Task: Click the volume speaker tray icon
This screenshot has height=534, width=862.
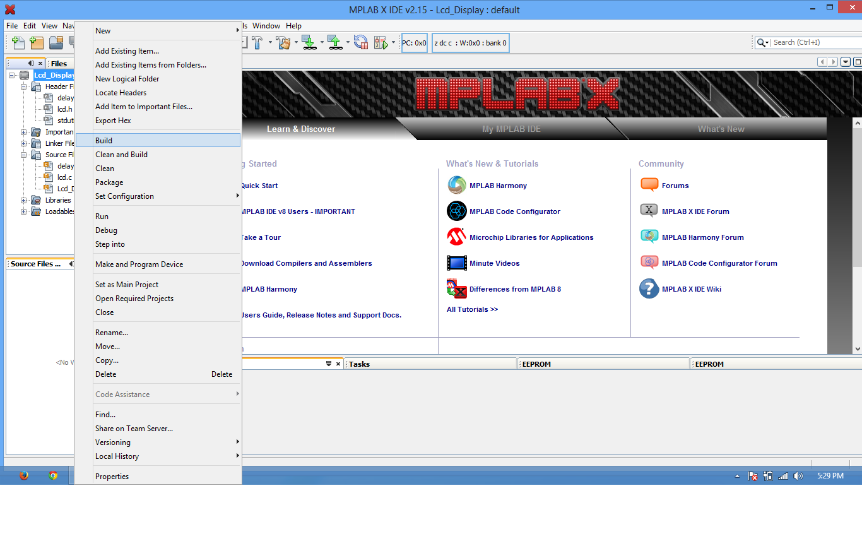Action: (x=798, y=476)
